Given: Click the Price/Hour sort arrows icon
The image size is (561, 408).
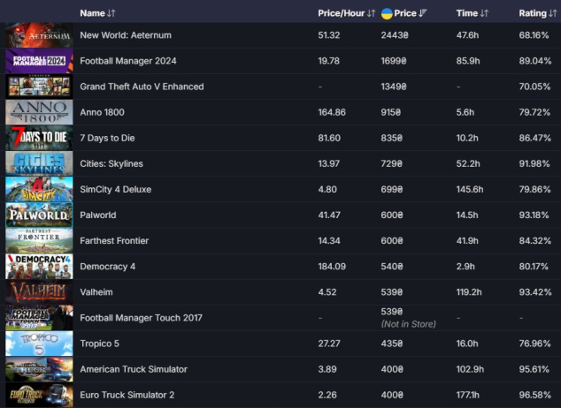Looking at the screenshot, I should 372,13.
